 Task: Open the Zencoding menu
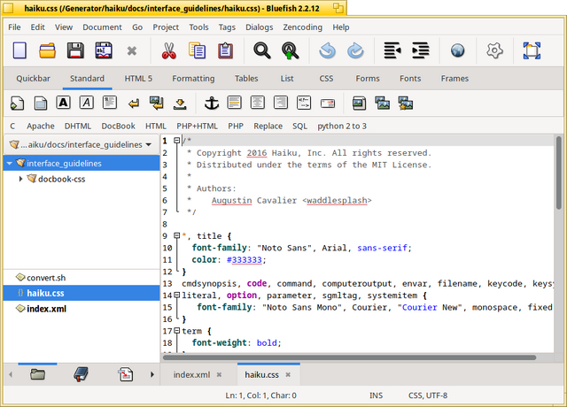pos(302,27)
